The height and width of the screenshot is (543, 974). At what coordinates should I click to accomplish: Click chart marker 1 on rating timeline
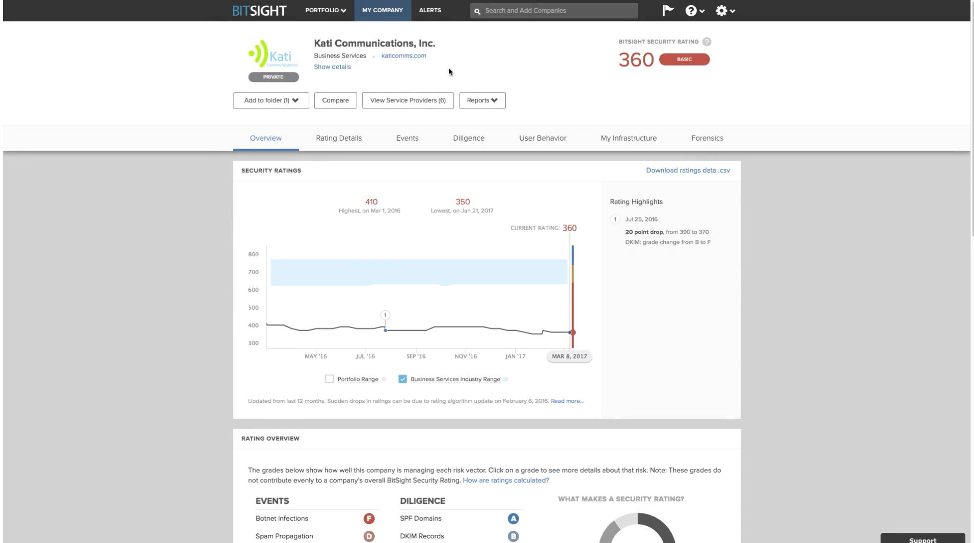coord(385,315)
